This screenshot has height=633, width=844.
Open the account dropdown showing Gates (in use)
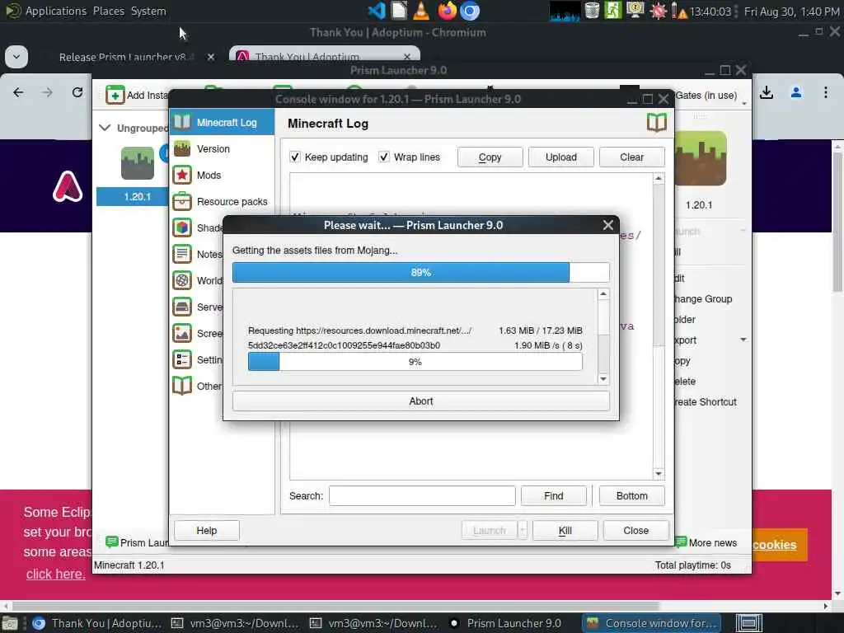coord(710,96)
